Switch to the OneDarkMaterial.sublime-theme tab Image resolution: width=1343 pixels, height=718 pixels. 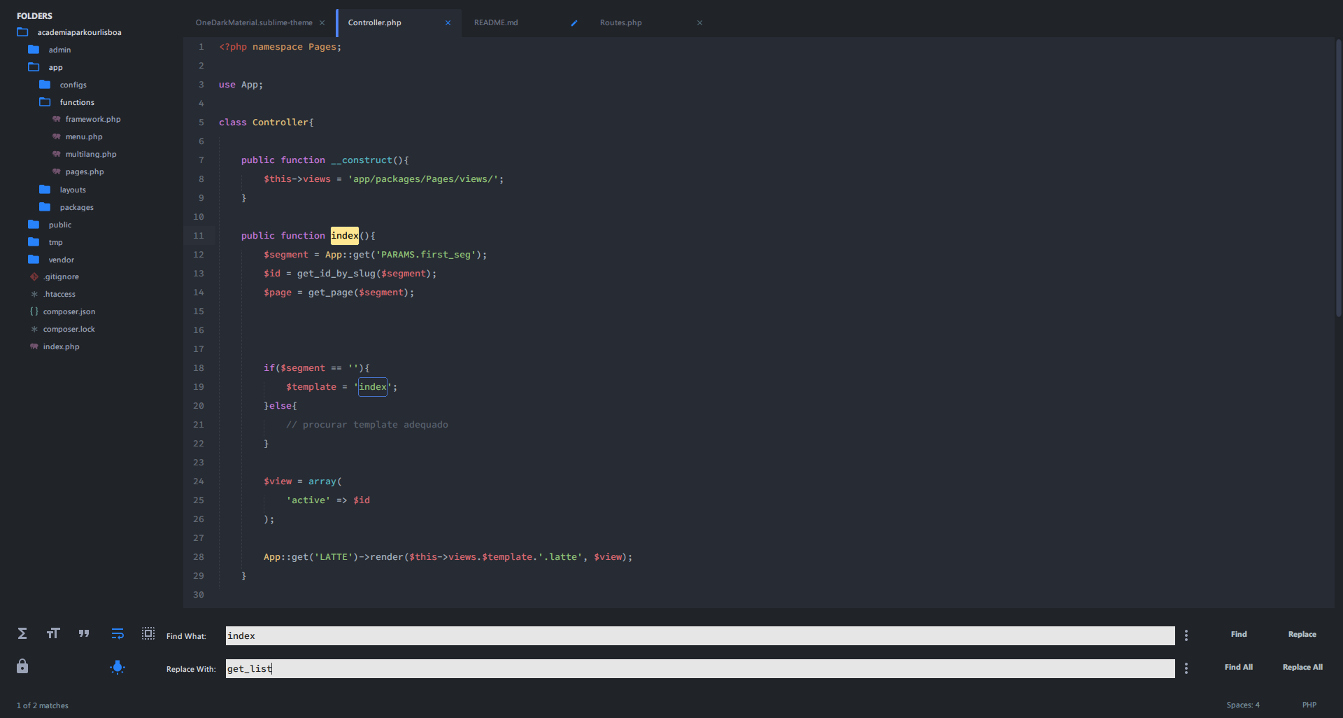[x=254, y=23]
